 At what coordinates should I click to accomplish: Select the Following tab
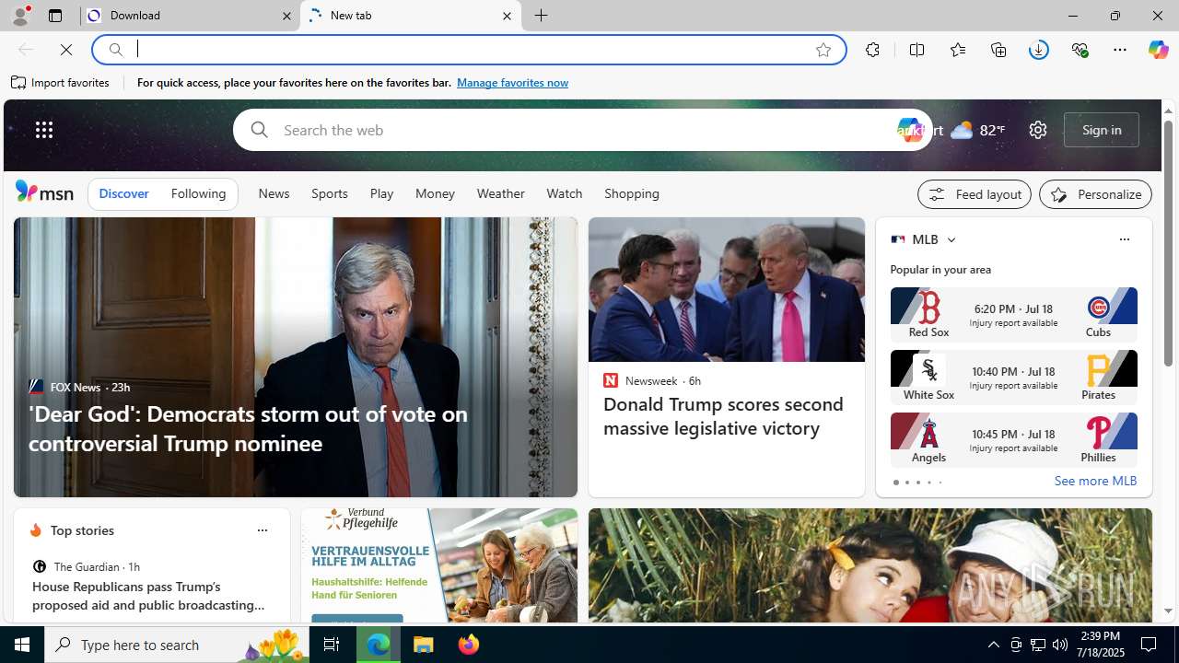198,194
